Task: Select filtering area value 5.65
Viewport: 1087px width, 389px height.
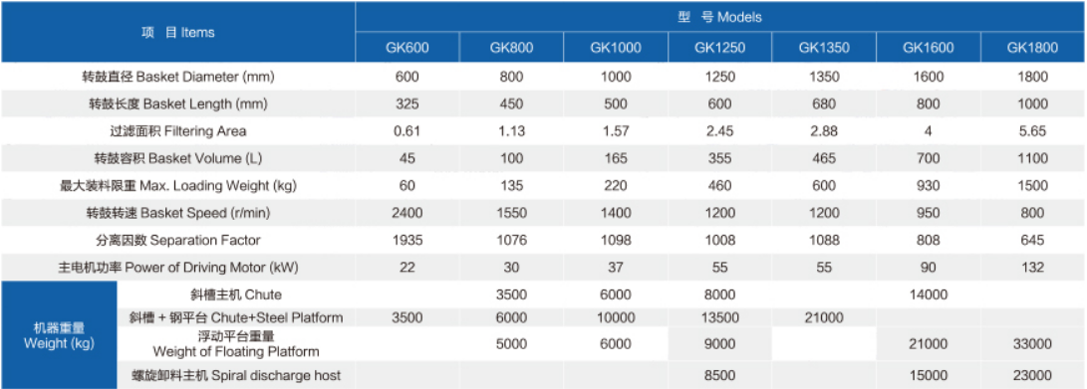Action: (x=1033, y=130)
